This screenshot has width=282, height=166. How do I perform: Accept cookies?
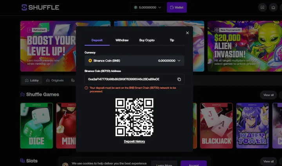(x=193, y=164)
